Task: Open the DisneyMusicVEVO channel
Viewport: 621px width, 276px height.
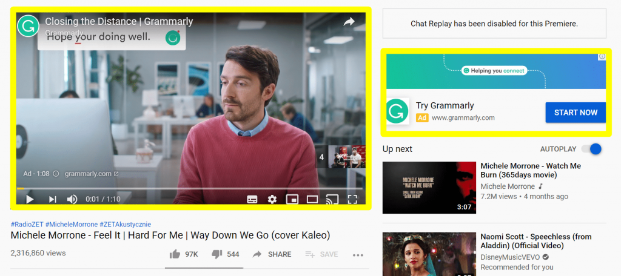Action: pos(509,257)
